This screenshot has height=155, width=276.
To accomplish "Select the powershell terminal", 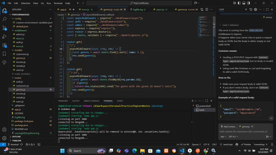I will coord(205,106).
